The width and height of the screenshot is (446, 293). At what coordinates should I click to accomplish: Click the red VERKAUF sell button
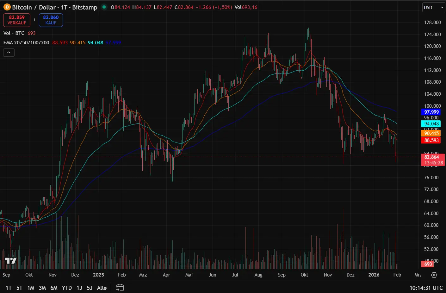pyautogui.click(x=17, y=20)
